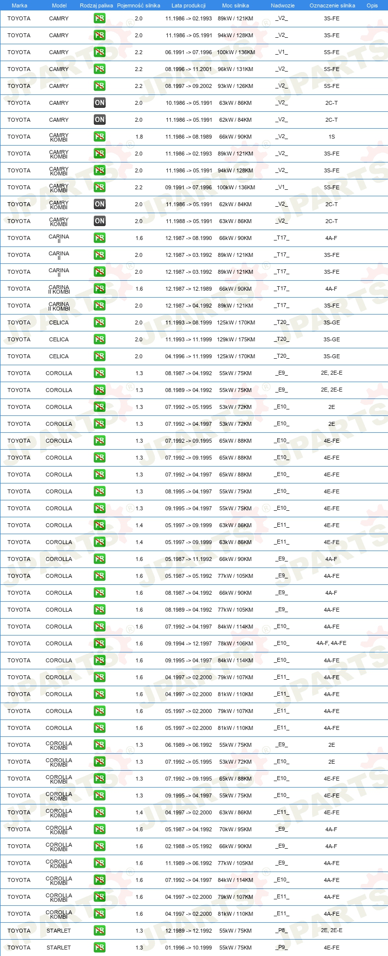Click the PB fuel icon for Celica 04.1996 -> 11.1999
388x956 pixels.
click(x=100, y=356)
